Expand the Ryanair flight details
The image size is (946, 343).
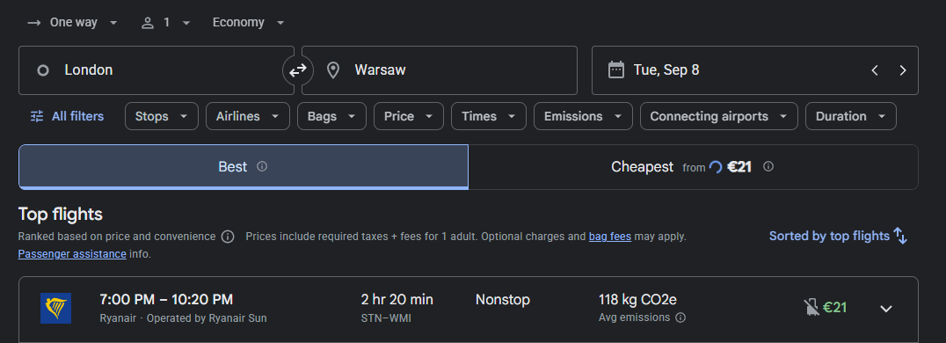click(885, 309)
